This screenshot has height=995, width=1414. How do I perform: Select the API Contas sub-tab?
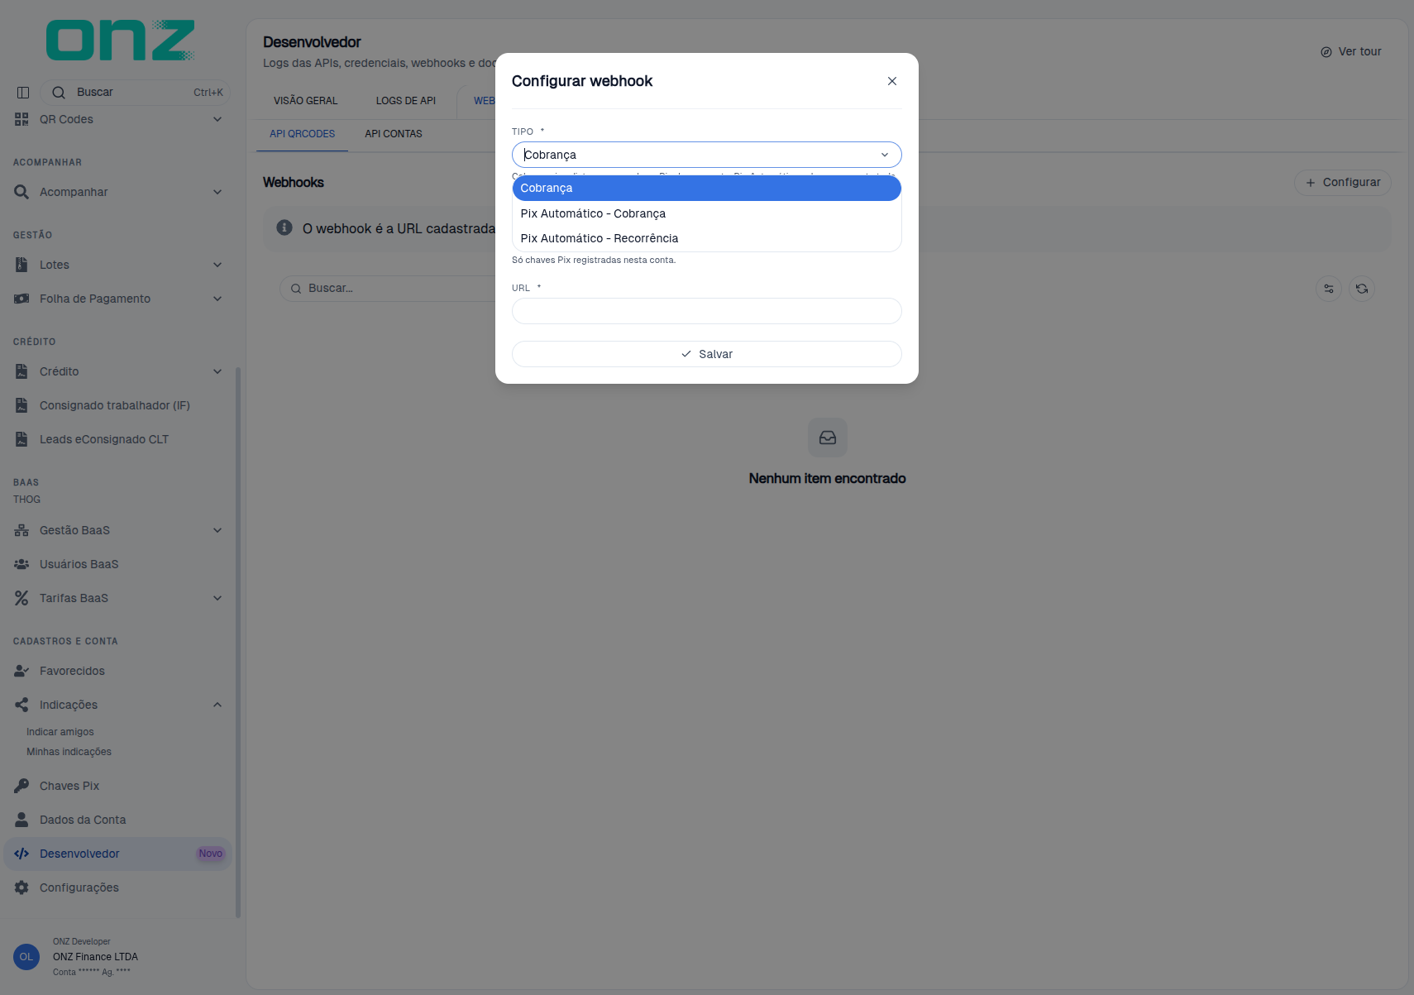click(394, 134)
